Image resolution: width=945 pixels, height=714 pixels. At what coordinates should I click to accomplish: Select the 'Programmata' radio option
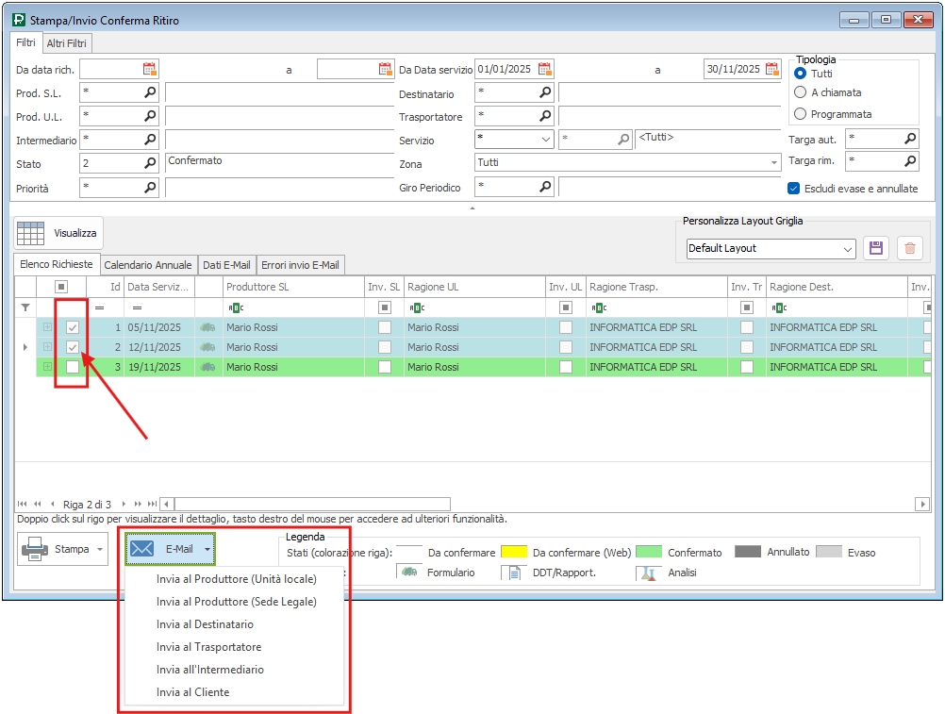pyautogui.click(x=801, y=114)
